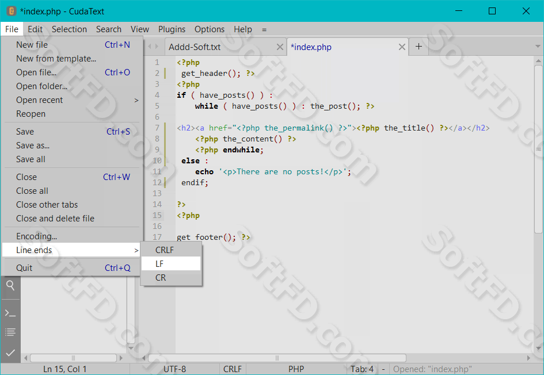This screenshot has width=544, height=375.
Task: Select Open folder... entry
Action: point(72,86)
